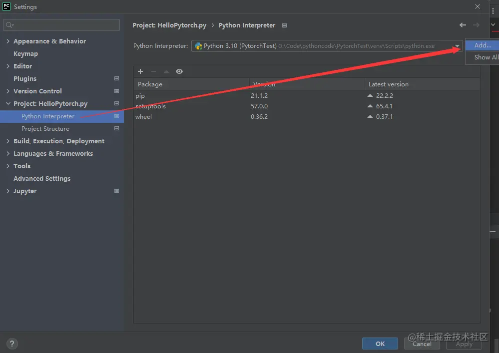
Task: Collapse Project: HelloPytorch.py section
Action: pyautogui.click(x=8, y=103)
